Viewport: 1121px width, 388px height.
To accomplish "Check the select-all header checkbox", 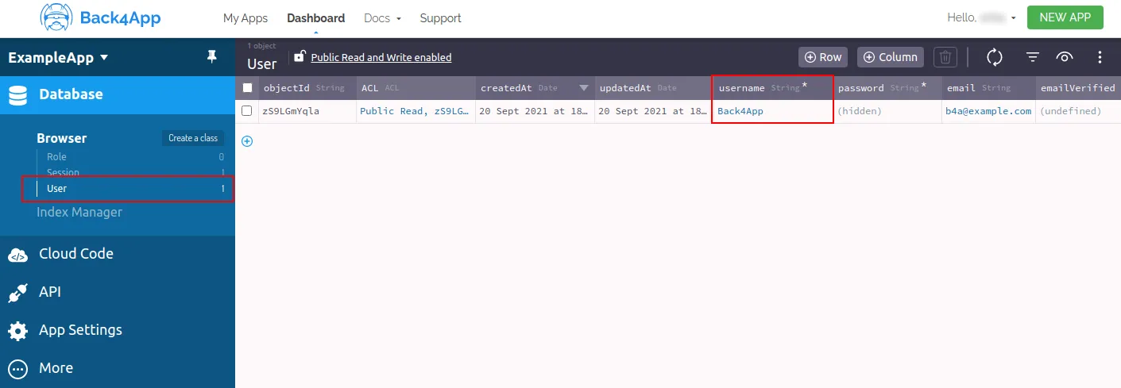I will pos(247,88).
